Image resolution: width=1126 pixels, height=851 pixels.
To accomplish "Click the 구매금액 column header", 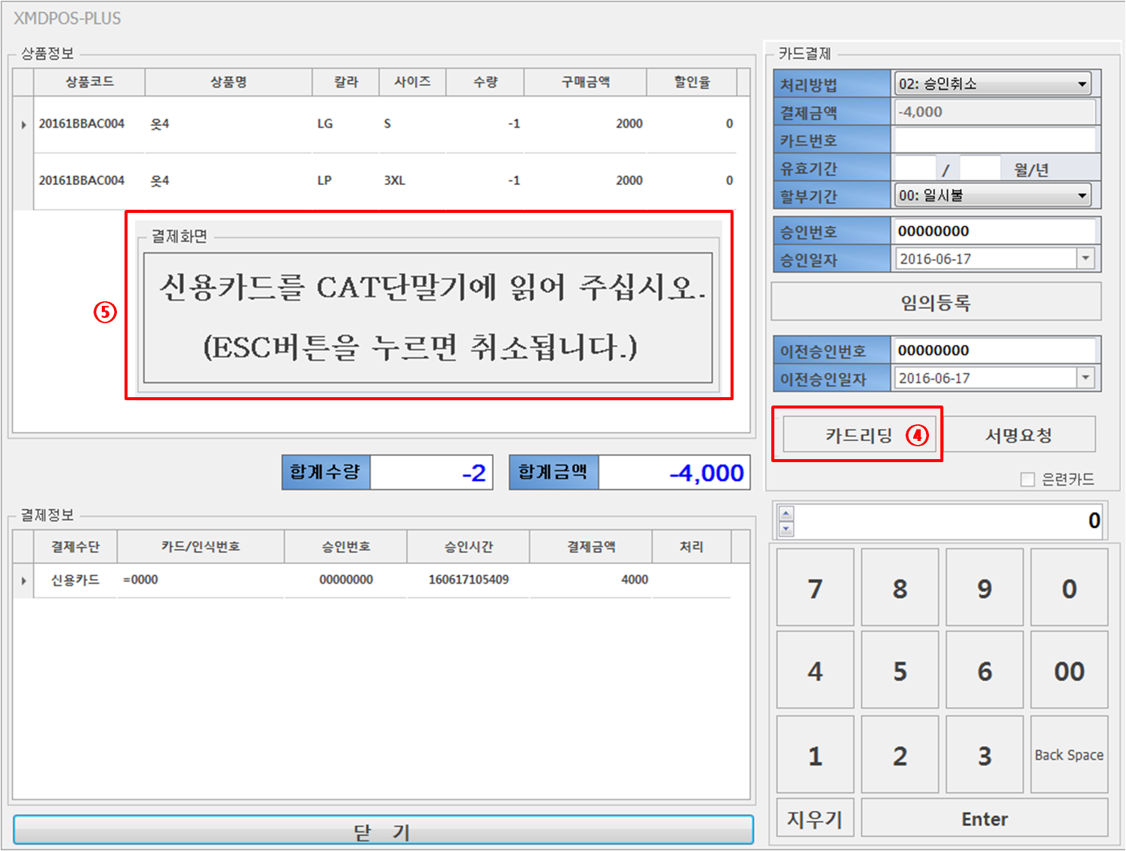I will [586, 82].
